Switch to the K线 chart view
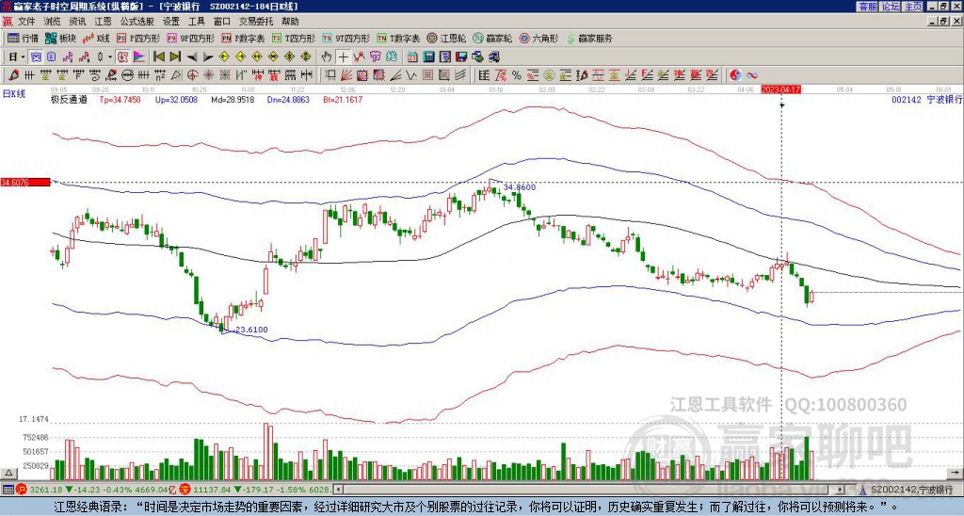The height and width of the screenshot is (516, 964). tap(96, 38)
